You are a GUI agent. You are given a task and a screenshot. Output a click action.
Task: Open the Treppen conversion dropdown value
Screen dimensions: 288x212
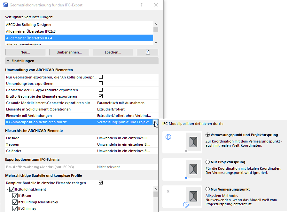[x=124, y=144]
